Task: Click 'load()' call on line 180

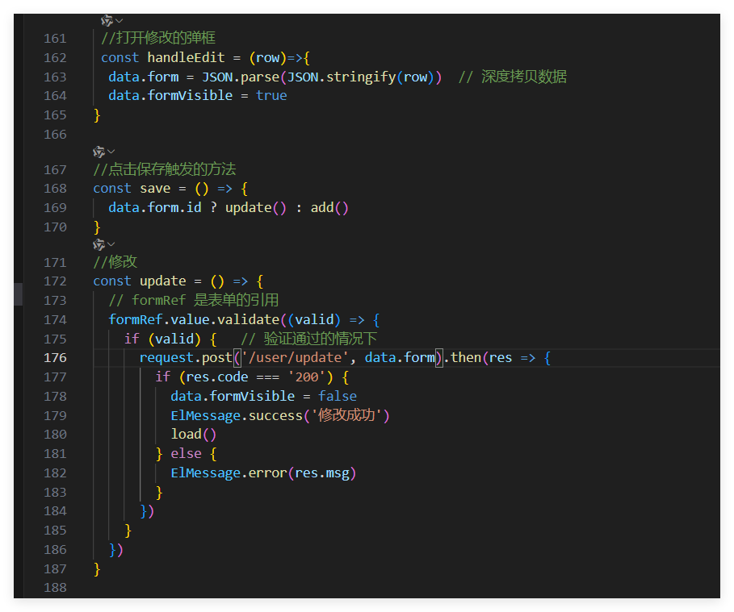Action: [193, 435]
